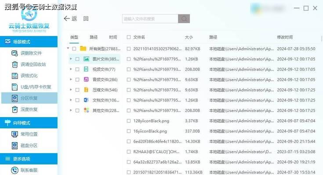323x175 pixels.
Task: Click the file list vertical scrollbar
Action: tap(322, 38)
